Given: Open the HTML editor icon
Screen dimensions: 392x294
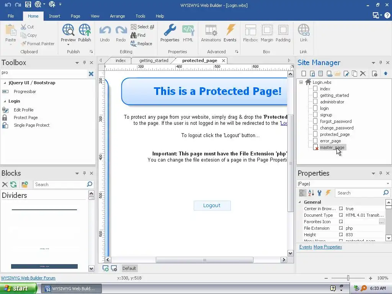Looking at the screenshot, I should click(x=188, y=30).
